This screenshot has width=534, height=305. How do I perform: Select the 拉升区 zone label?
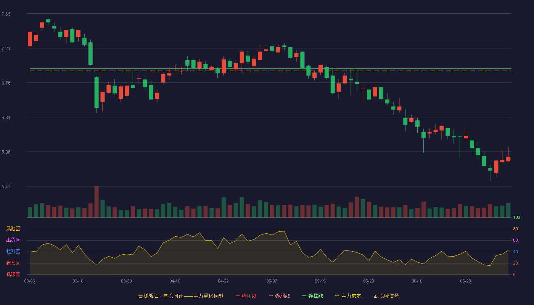point(13,252)
